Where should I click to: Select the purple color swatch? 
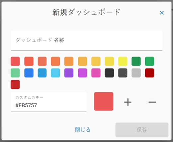(x=69, y=73)
